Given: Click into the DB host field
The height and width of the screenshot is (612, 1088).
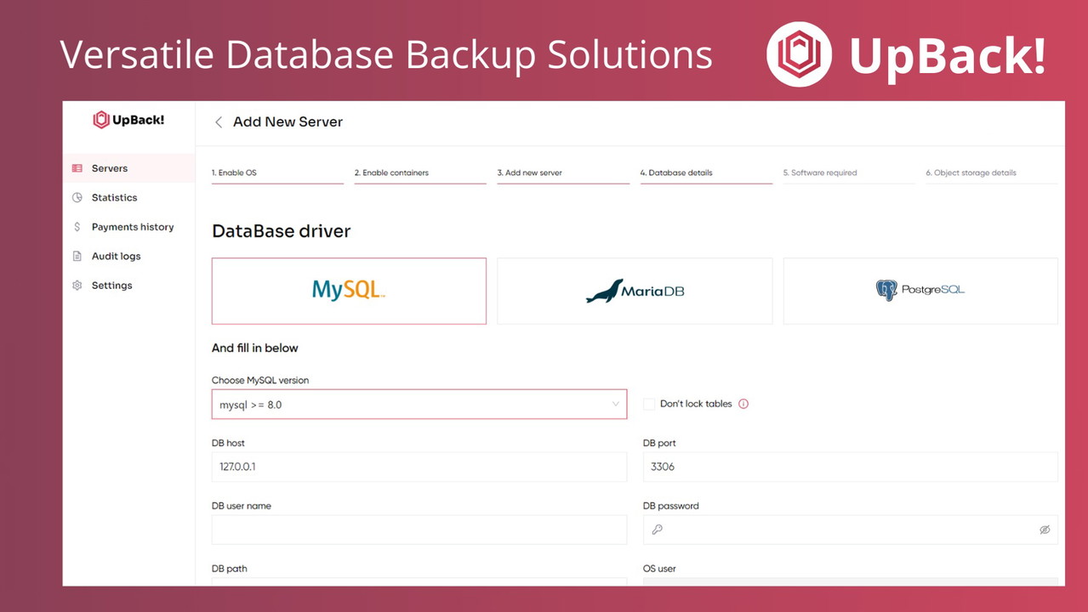Looking at the screenshot, I should 419,467.
